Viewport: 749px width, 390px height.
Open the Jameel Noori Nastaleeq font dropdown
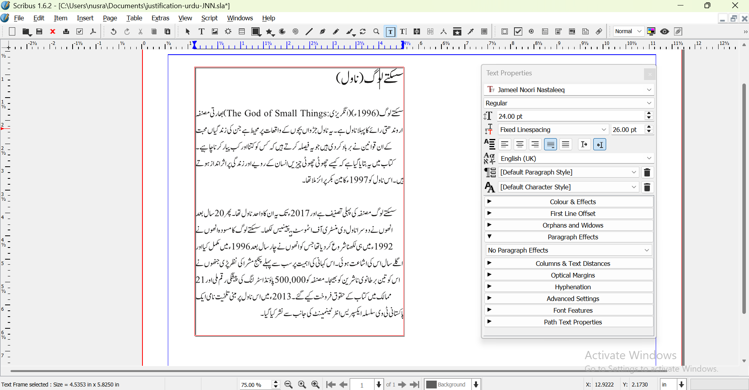click(569, 90)
